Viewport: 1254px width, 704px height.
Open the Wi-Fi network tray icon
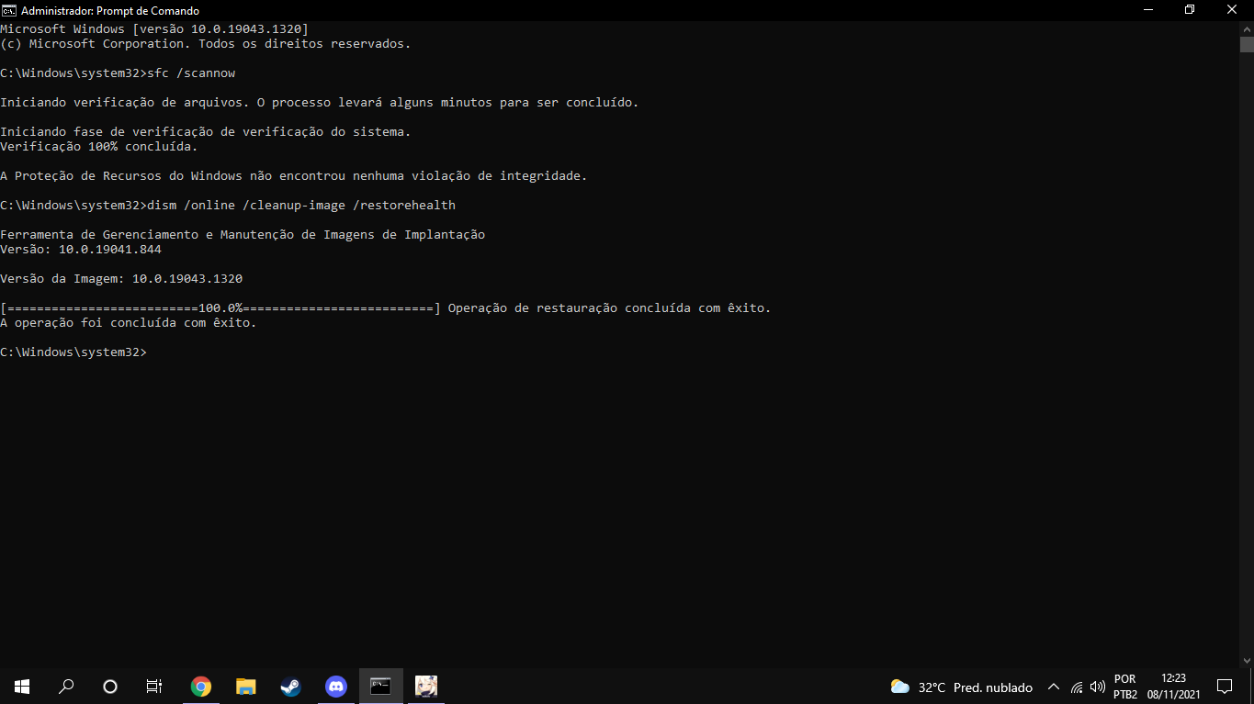[x=1076, y=687]
